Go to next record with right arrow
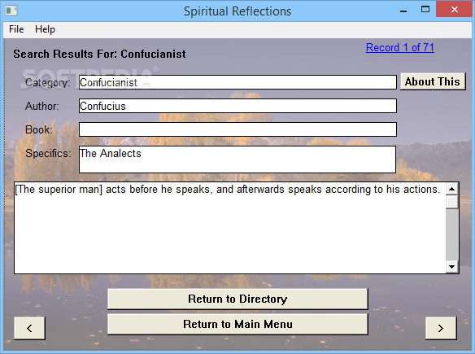This screenshot has height=354, width=475. click(441, 328)
